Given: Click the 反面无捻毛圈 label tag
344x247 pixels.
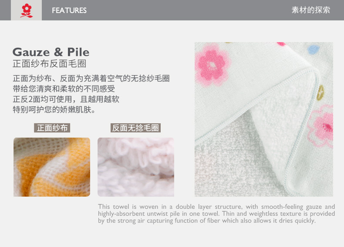Looking at the screenshot, I should 135,128.
